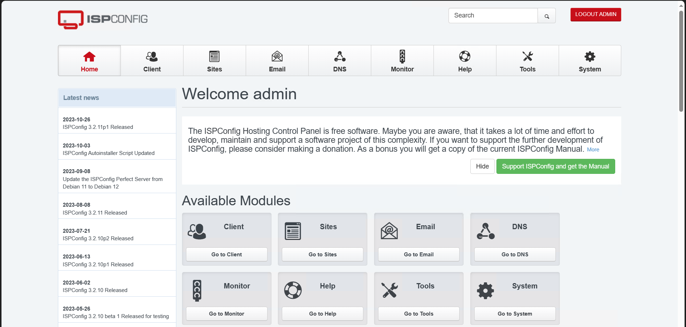Click the Monitor module card icon
The width and height of the screenshot is (686, 327).
tap(197, 290)
